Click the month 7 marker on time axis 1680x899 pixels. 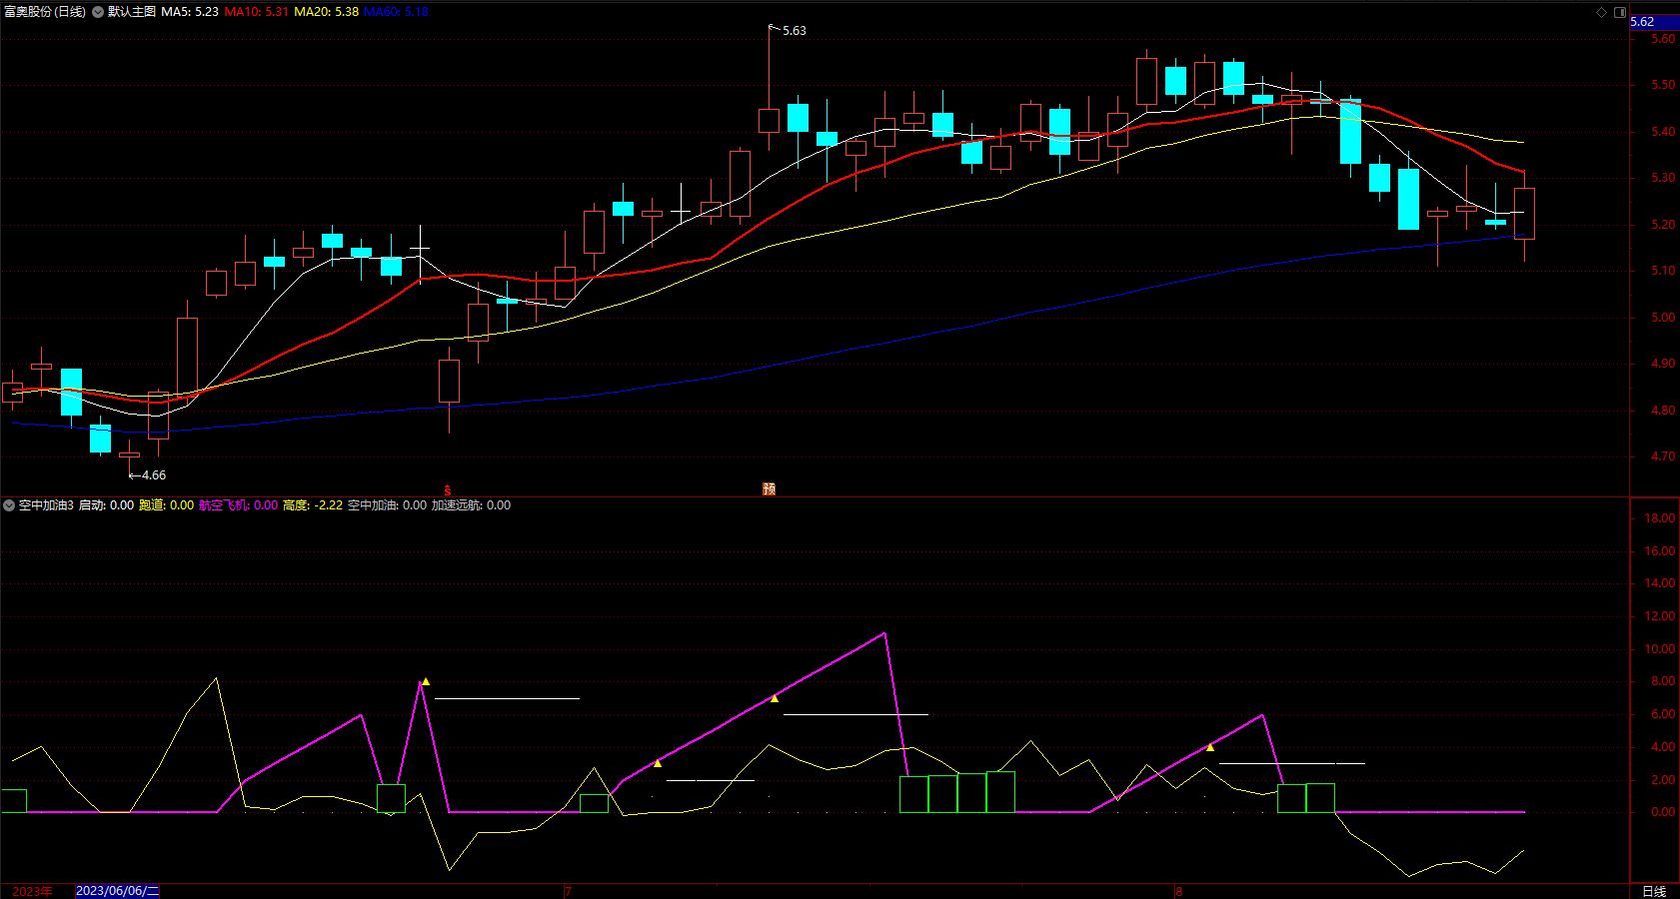568,891
